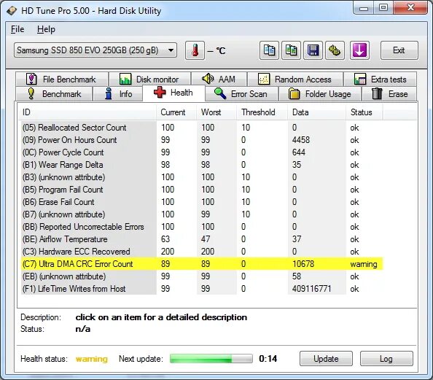The image size is (433, 380).
Task: Click the purple download arrow icon
Action: [x=359, y=50]
